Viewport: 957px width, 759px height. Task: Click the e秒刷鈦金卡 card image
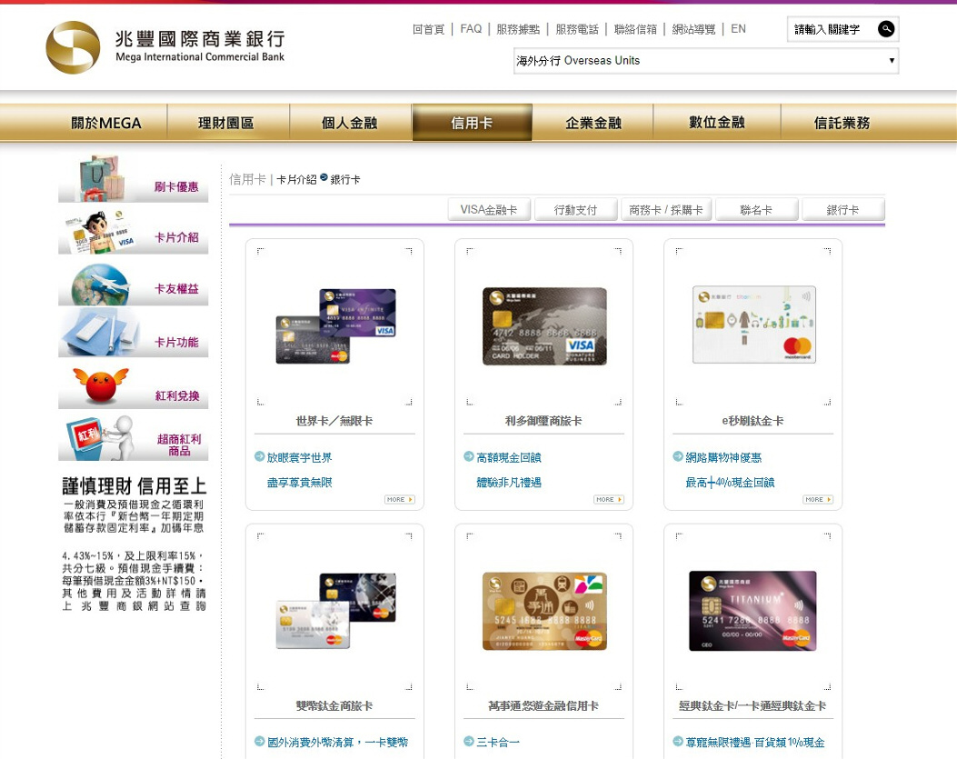[x=753, y=325]
